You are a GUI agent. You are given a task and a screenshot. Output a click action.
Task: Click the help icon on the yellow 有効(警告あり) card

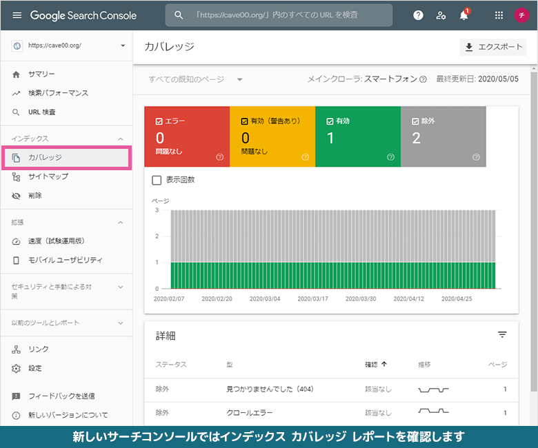[x=305, y=157]
